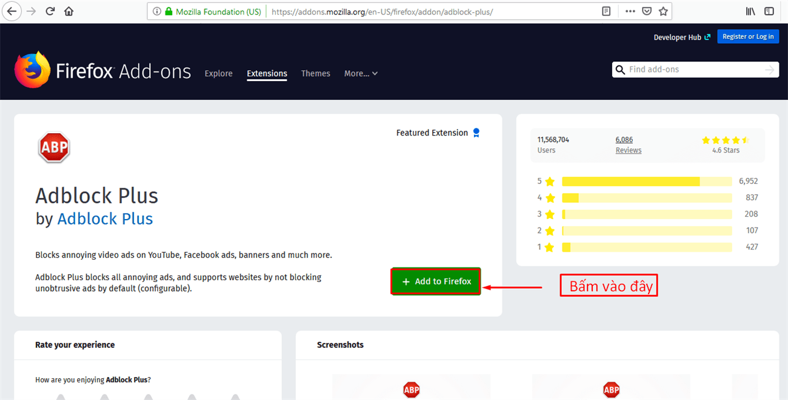The height and width of the screenshot is (400, 788).
Task: Show sidebars icon in toolbar
Action: (x=769, y=11)
